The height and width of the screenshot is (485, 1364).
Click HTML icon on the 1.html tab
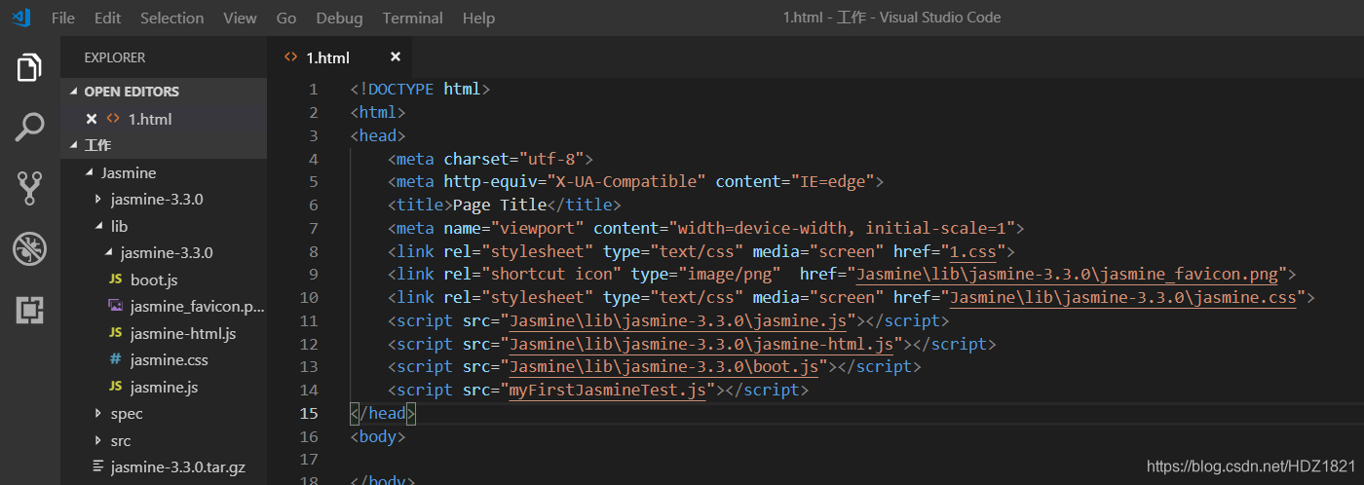click(x=290, y=57)
